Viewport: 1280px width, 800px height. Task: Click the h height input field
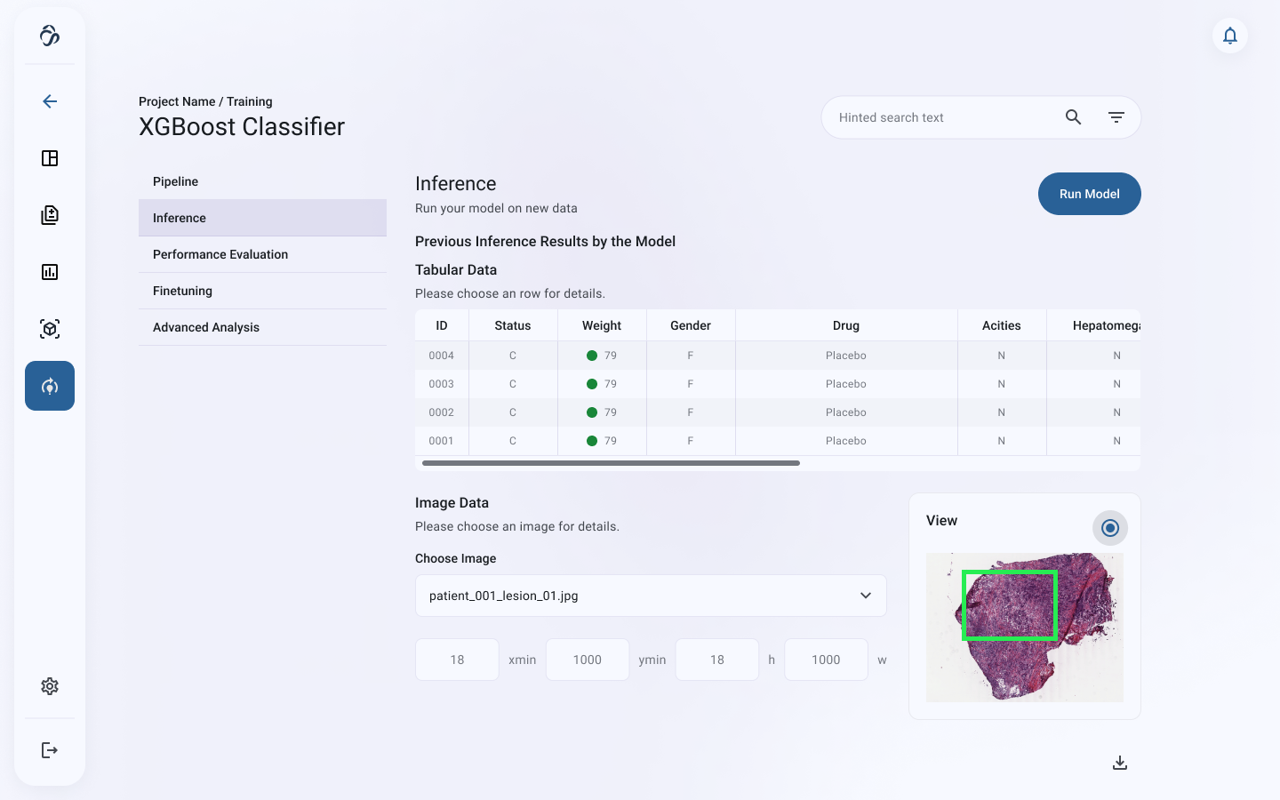(717, 660)
